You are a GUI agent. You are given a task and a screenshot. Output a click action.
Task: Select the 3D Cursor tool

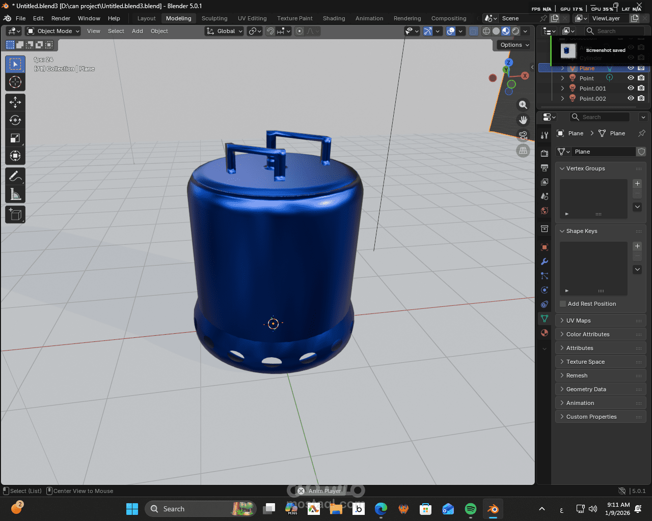[x=15, y=82]
